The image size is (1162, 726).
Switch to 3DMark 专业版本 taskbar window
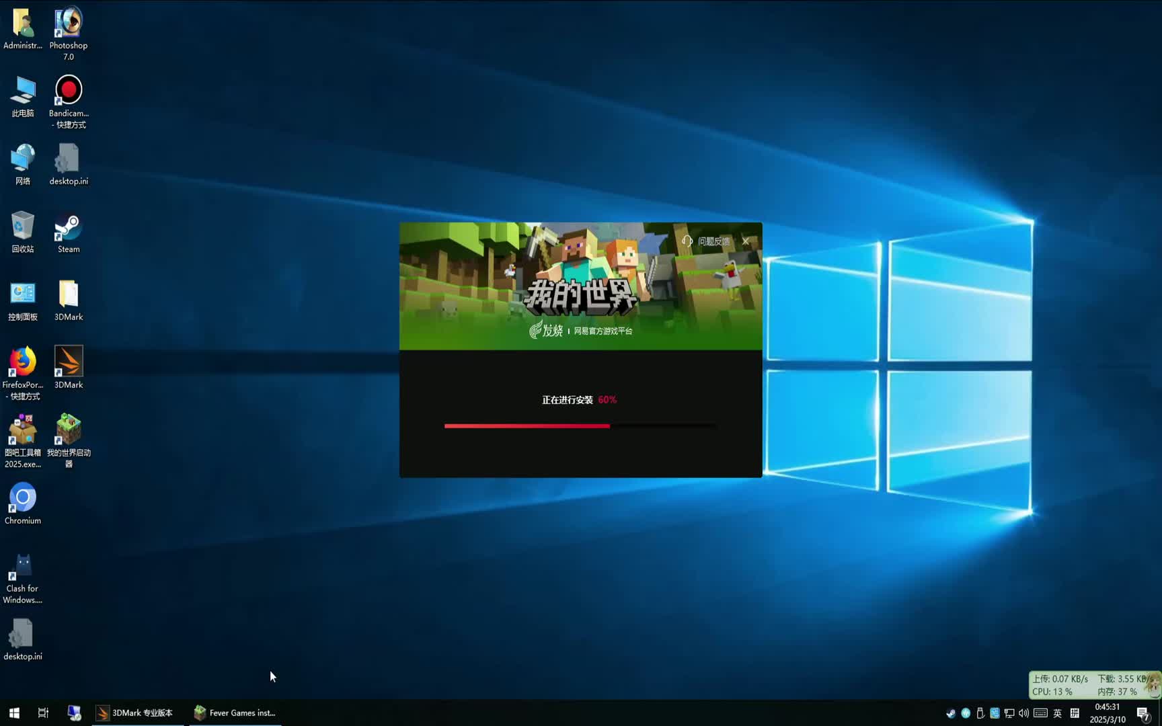pos(135,713)
